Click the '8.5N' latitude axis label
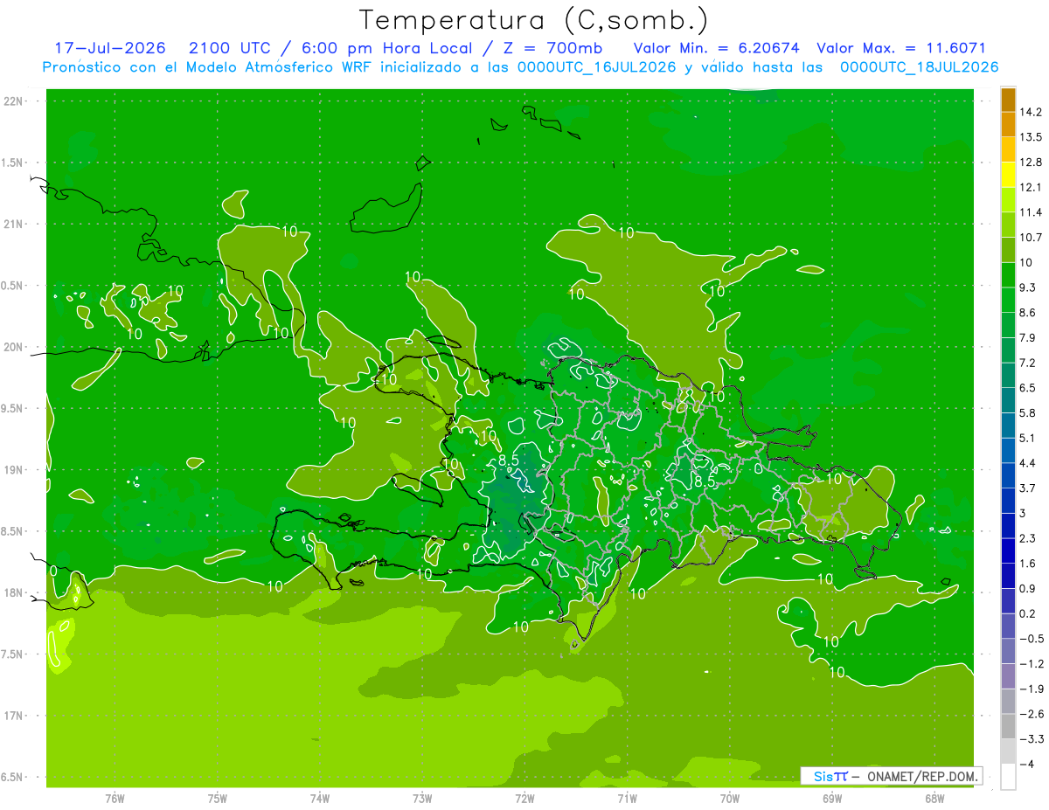The width and height of the screenshot is (1049, 810). click(x=14, y=531)
